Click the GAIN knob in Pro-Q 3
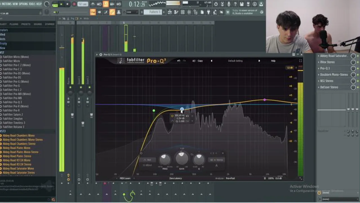Image resolution: width=360 pixels, height=203 pixels. [x=182, y=159]
